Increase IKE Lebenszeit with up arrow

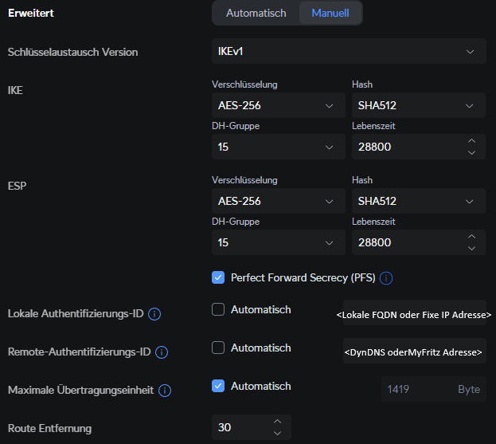tap(471, 141)
